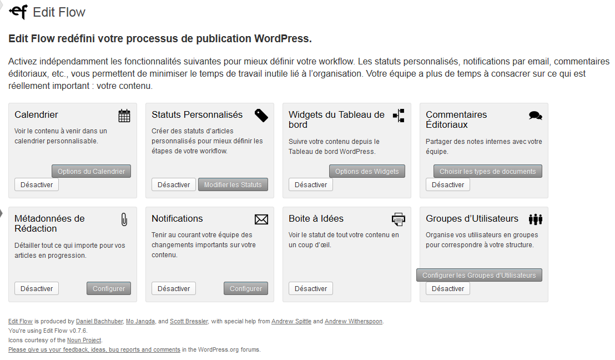Deactivate the Statuts Personnalisés module

click(x=174, y=184)
